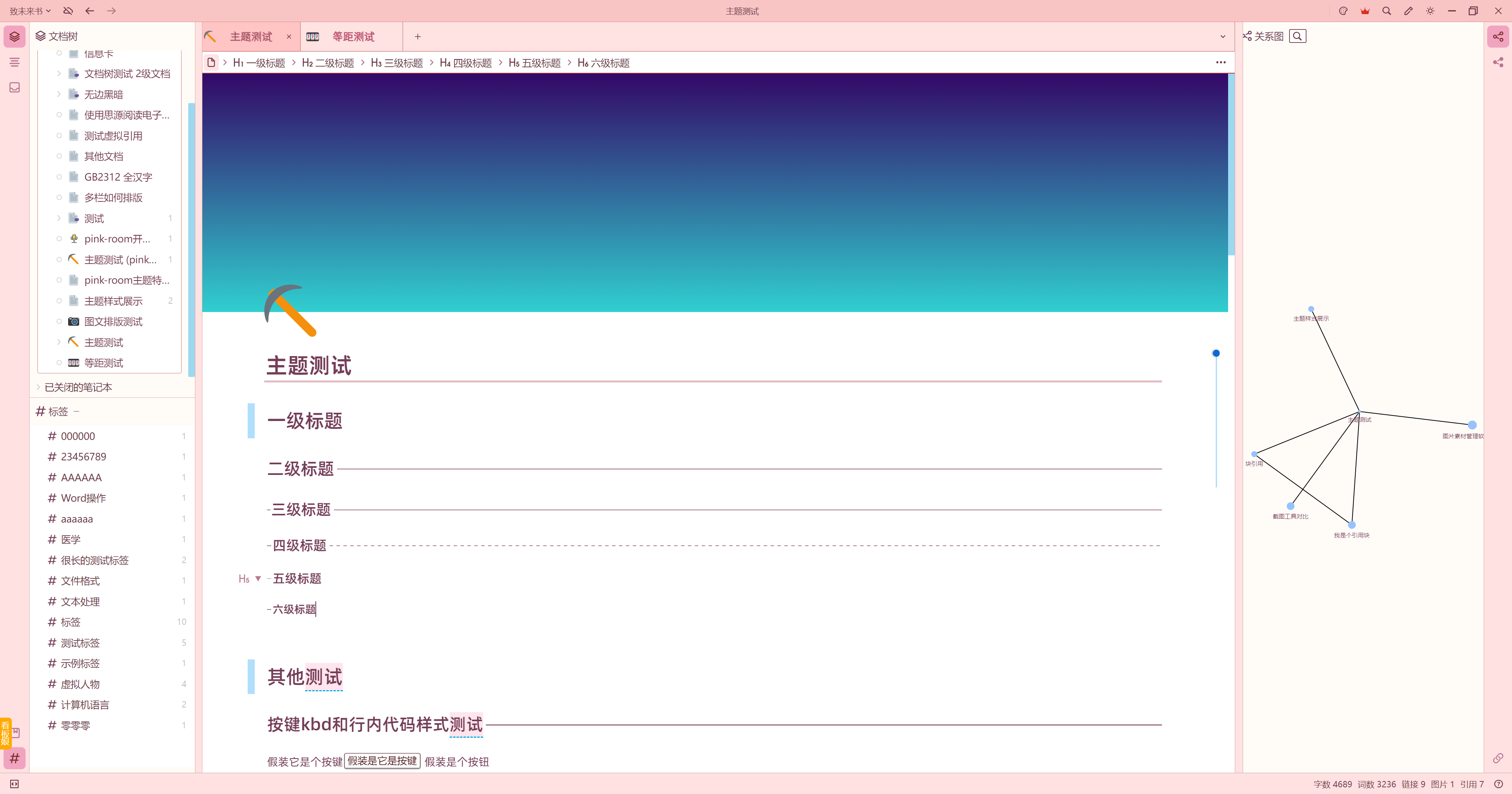The height and width of the screenshot is (794, 1512).
Task: Click the crown VIP icon in top bar
Action: coord(1365,11)
